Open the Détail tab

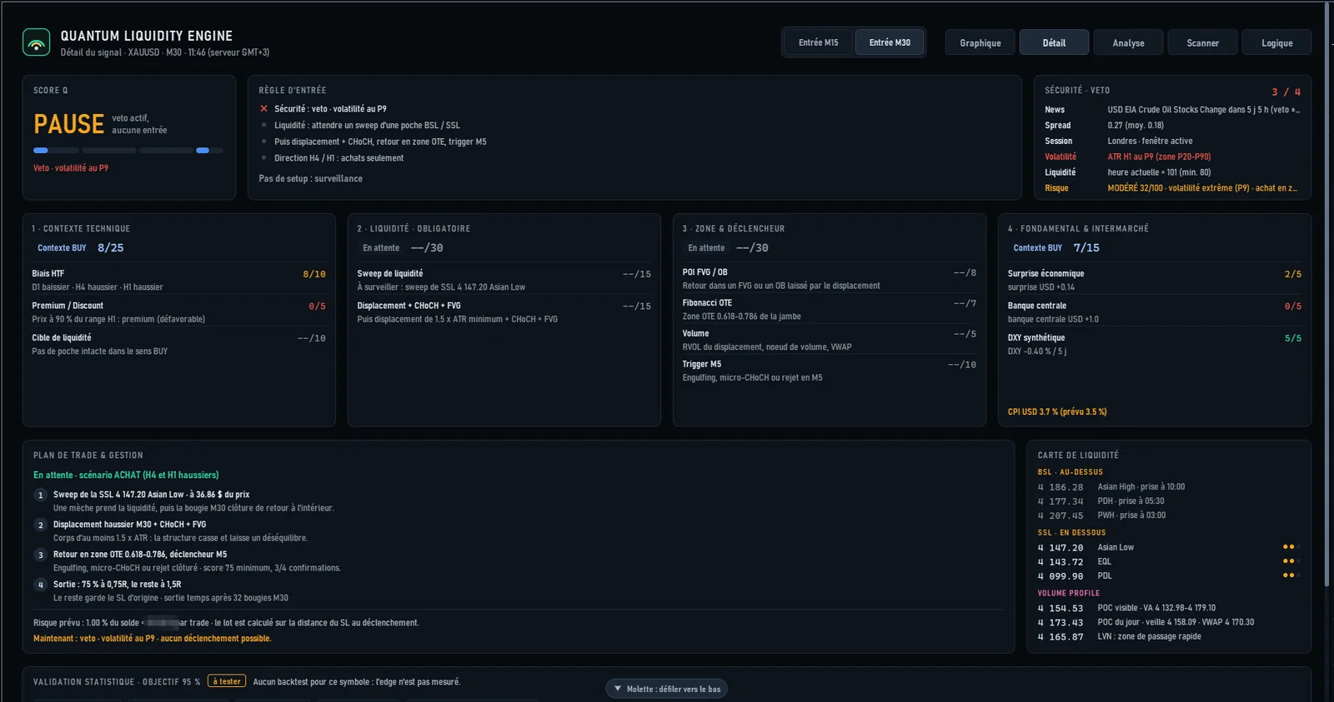pos(1054,43)
